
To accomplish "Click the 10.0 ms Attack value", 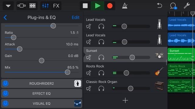I will click(x=72, y=44).
